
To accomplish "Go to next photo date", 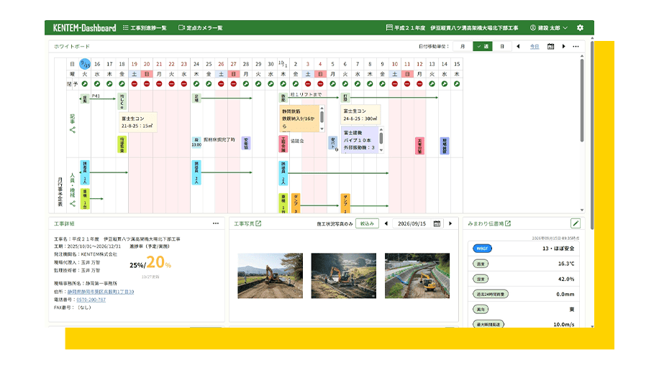I will [x=450, y=223].
